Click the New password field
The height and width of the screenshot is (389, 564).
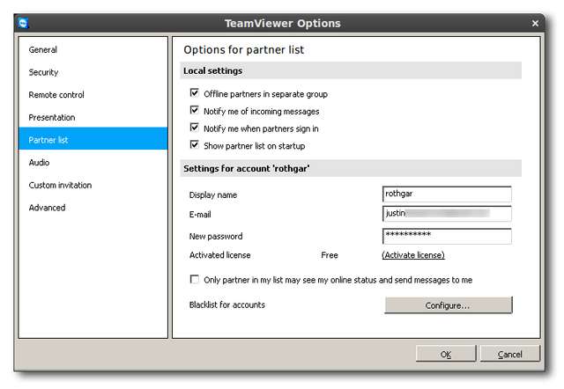coord(447,236)
